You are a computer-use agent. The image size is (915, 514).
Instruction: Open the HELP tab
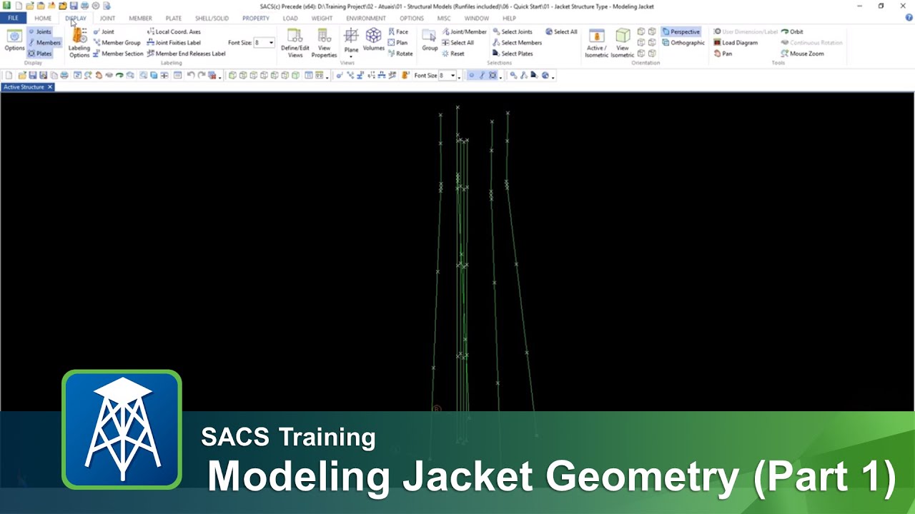509,18
